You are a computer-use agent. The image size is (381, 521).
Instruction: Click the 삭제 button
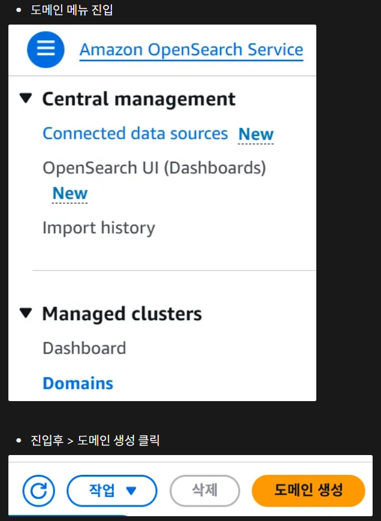(205, 491)
